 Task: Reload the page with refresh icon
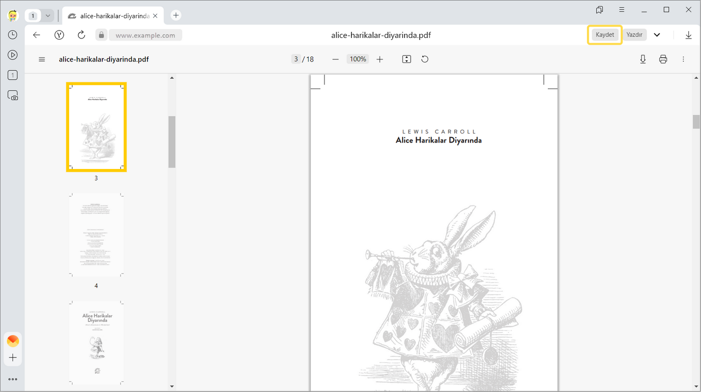tap(81, 35)
